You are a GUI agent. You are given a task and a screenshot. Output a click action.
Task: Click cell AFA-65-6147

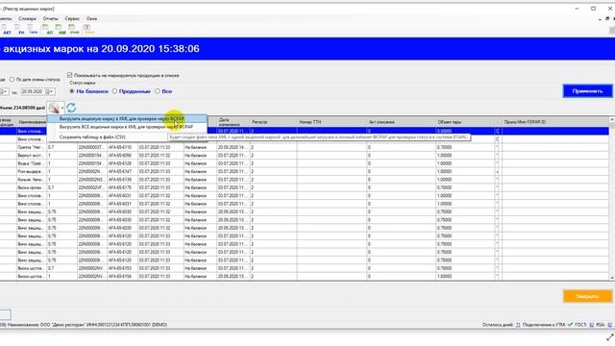[x=122, y=171]
